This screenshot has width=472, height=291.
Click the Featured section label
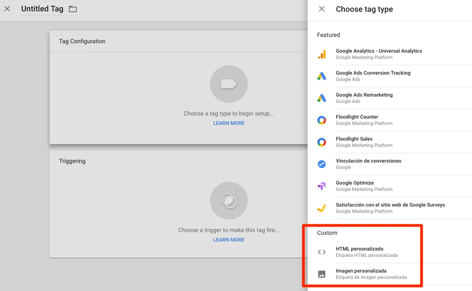[x=328, y=35]
